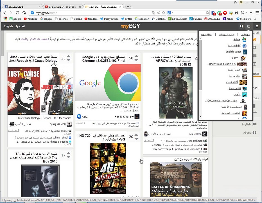Click the boards list scrollbar thumb
The width and height of the screenshot is (262, 203).
(x=200, y=65)
